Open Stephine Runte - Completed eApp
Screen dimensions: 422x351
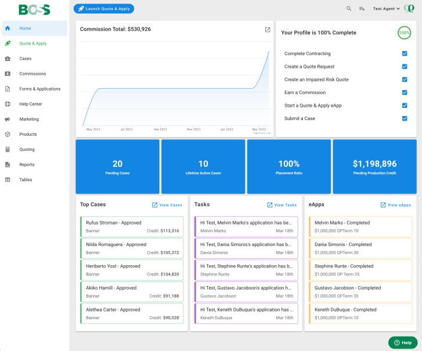[360, 270]
